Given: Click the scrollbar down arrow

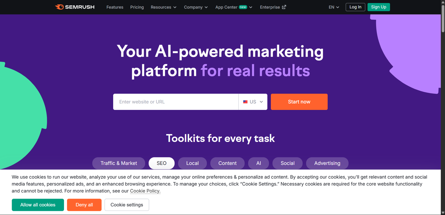Looking at the screenshot, I should coord(442,213).
